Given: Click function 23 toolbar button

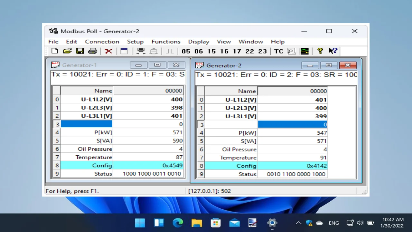Looking at the screenshot, I should point(263,51).
